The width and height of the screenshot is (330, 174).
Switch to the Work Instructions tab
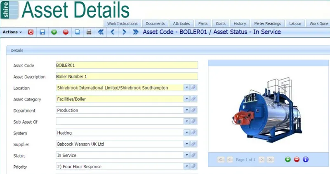pyautogui.click(x=122, y=23)
